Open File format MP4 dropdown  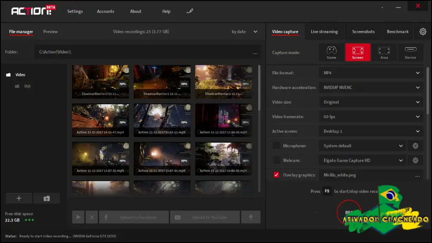tap(371, 73)
